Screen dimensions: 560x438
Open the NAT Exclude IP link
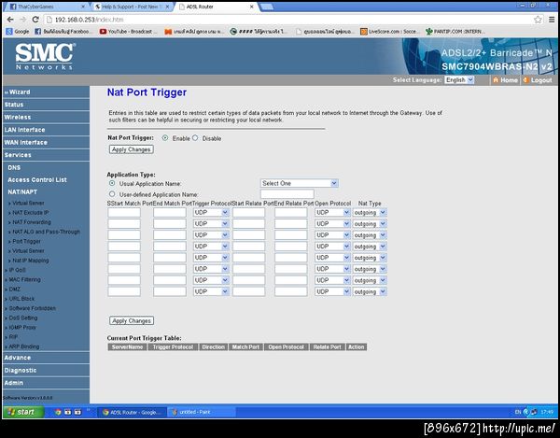point(31,213)
